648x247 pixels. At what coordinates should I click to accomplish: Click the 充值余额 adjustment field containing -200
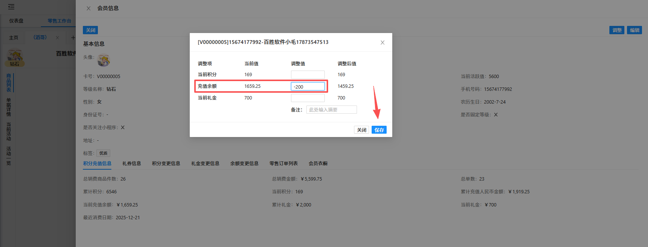coord(308,86)
